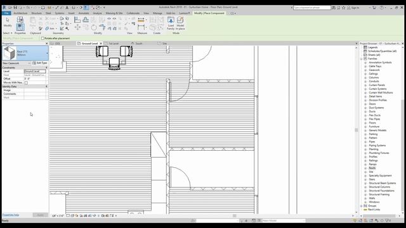Click the Revit 'R' application logo
This screenshot has width=406, height=228.
point(4,8)
